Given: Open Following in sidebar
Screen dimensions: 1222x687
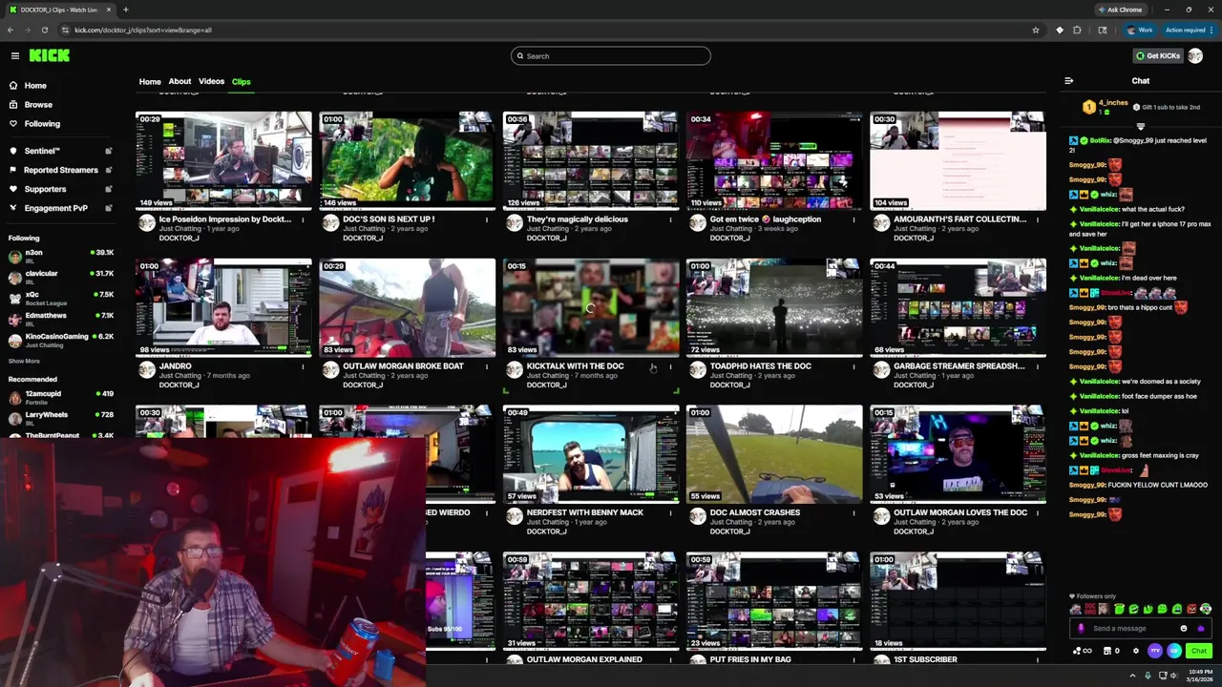Looking at the screenshot, I should [x=42, y=124].
